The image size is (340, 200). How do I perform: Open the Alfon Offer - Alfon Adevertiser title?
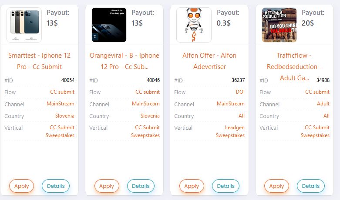click(209, 61)
